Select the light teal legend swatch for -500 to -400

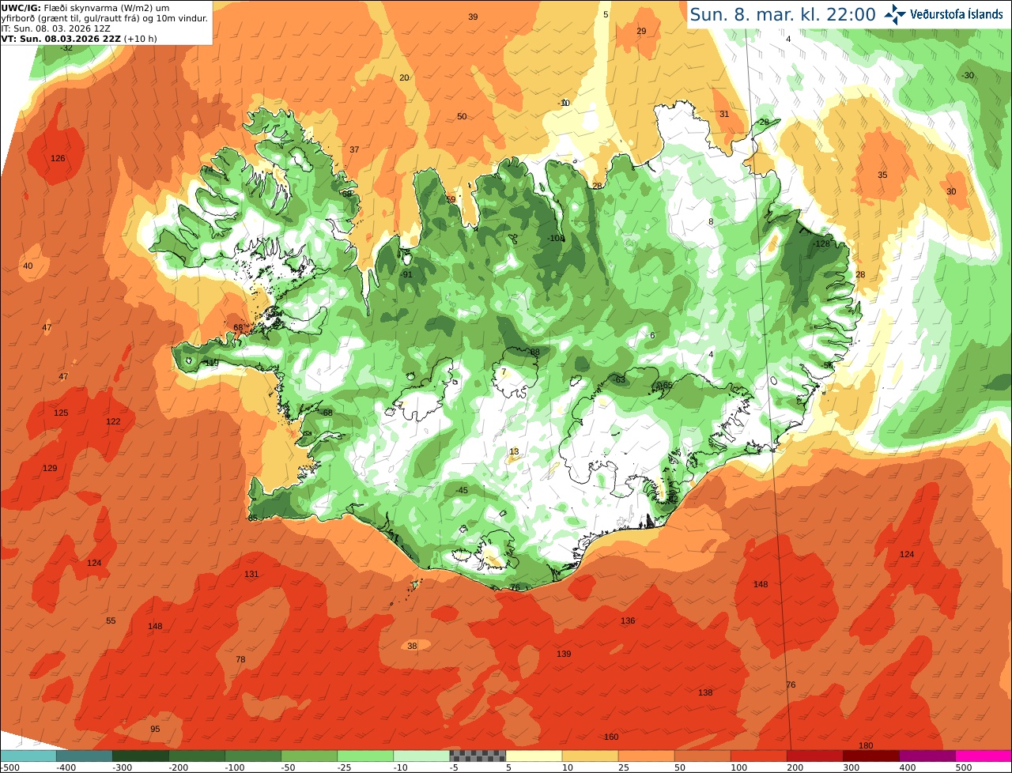[28, 756]
